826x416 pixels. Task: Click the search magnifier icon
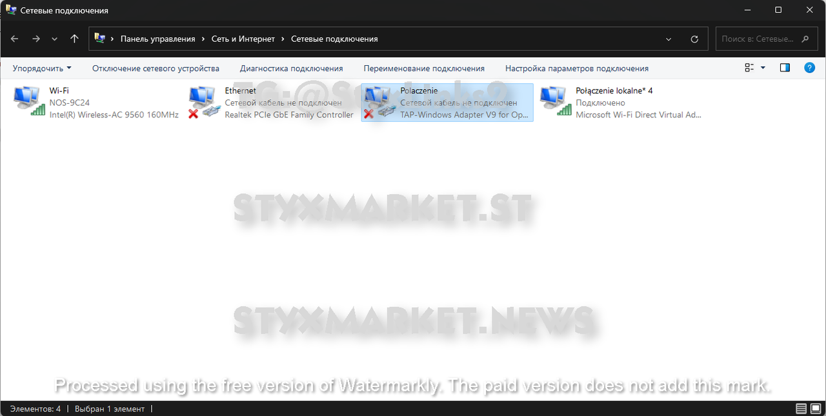805,39
